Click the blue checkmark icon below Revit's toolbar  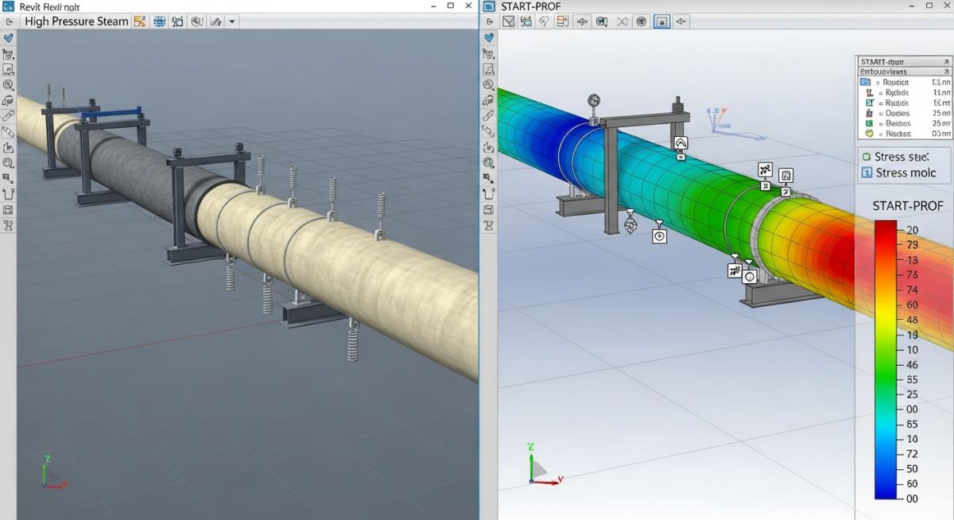[x=9, y=37]
